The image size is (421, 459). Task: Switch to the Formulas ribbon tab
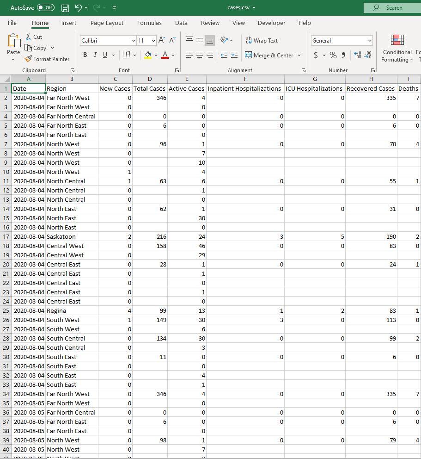[x=149, y=23]
